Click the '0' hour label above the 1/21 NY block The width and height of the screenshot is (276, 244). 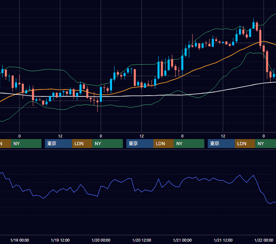point(182,136)
